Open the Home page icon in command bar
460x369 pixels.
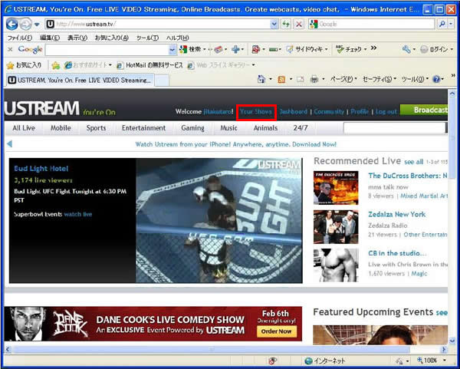click(x=261, y=79)
